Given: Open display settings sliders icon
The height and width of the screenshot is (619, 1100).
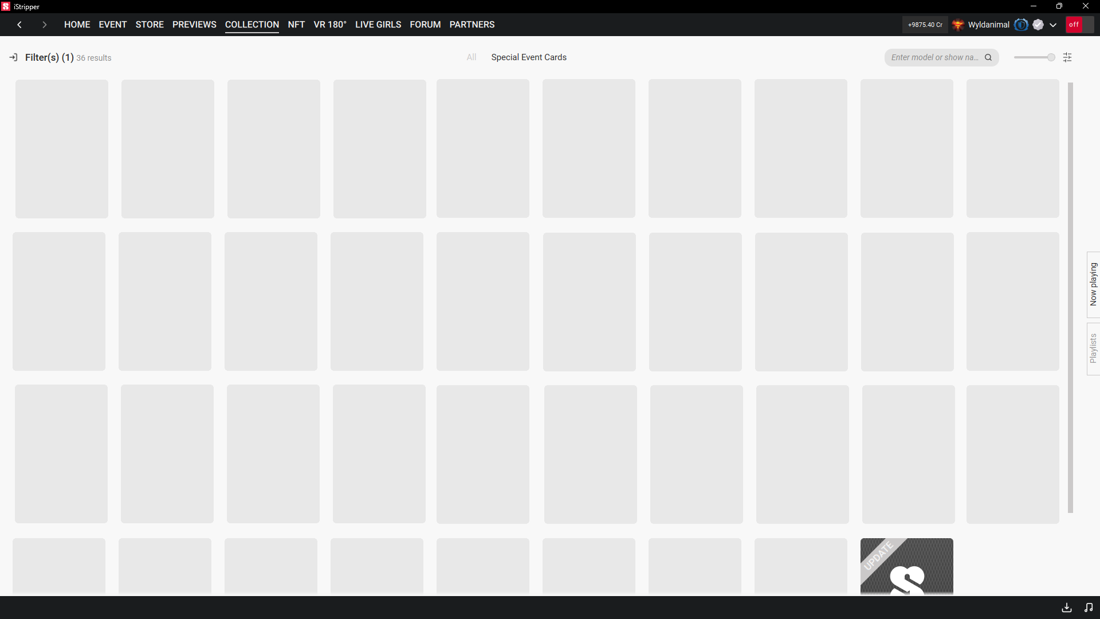Looking at the screenshot, I should click(1067, 57).
